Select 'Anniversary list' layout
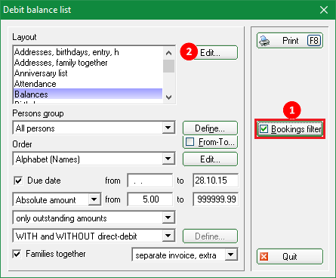 [88, 73]
